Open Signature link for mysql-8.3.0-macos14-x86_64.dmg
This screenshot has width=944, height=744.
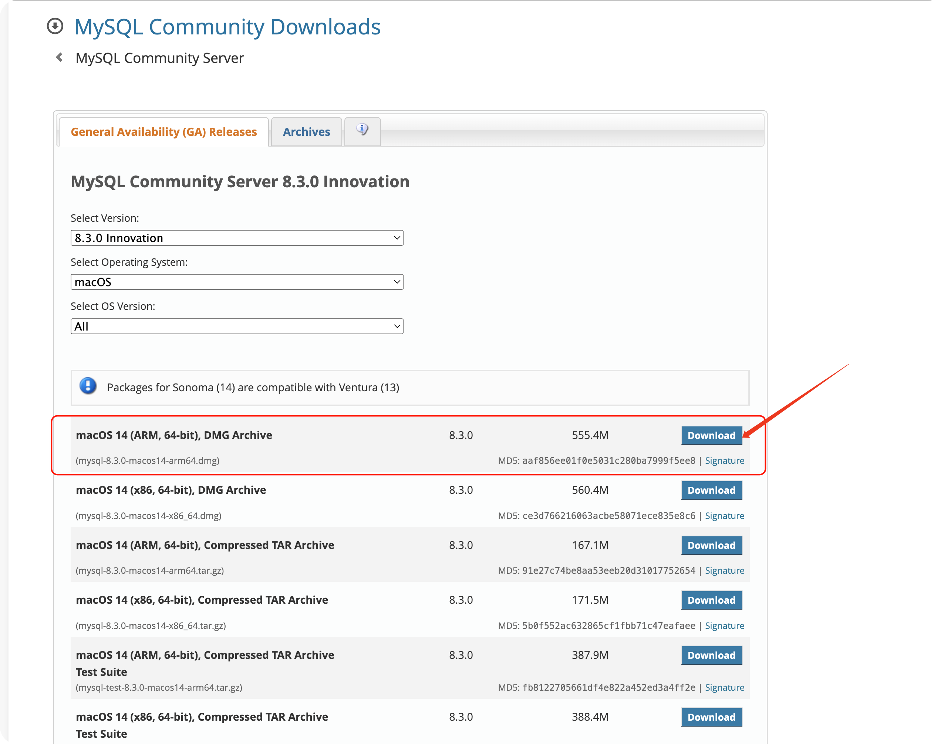coord(724,515)
